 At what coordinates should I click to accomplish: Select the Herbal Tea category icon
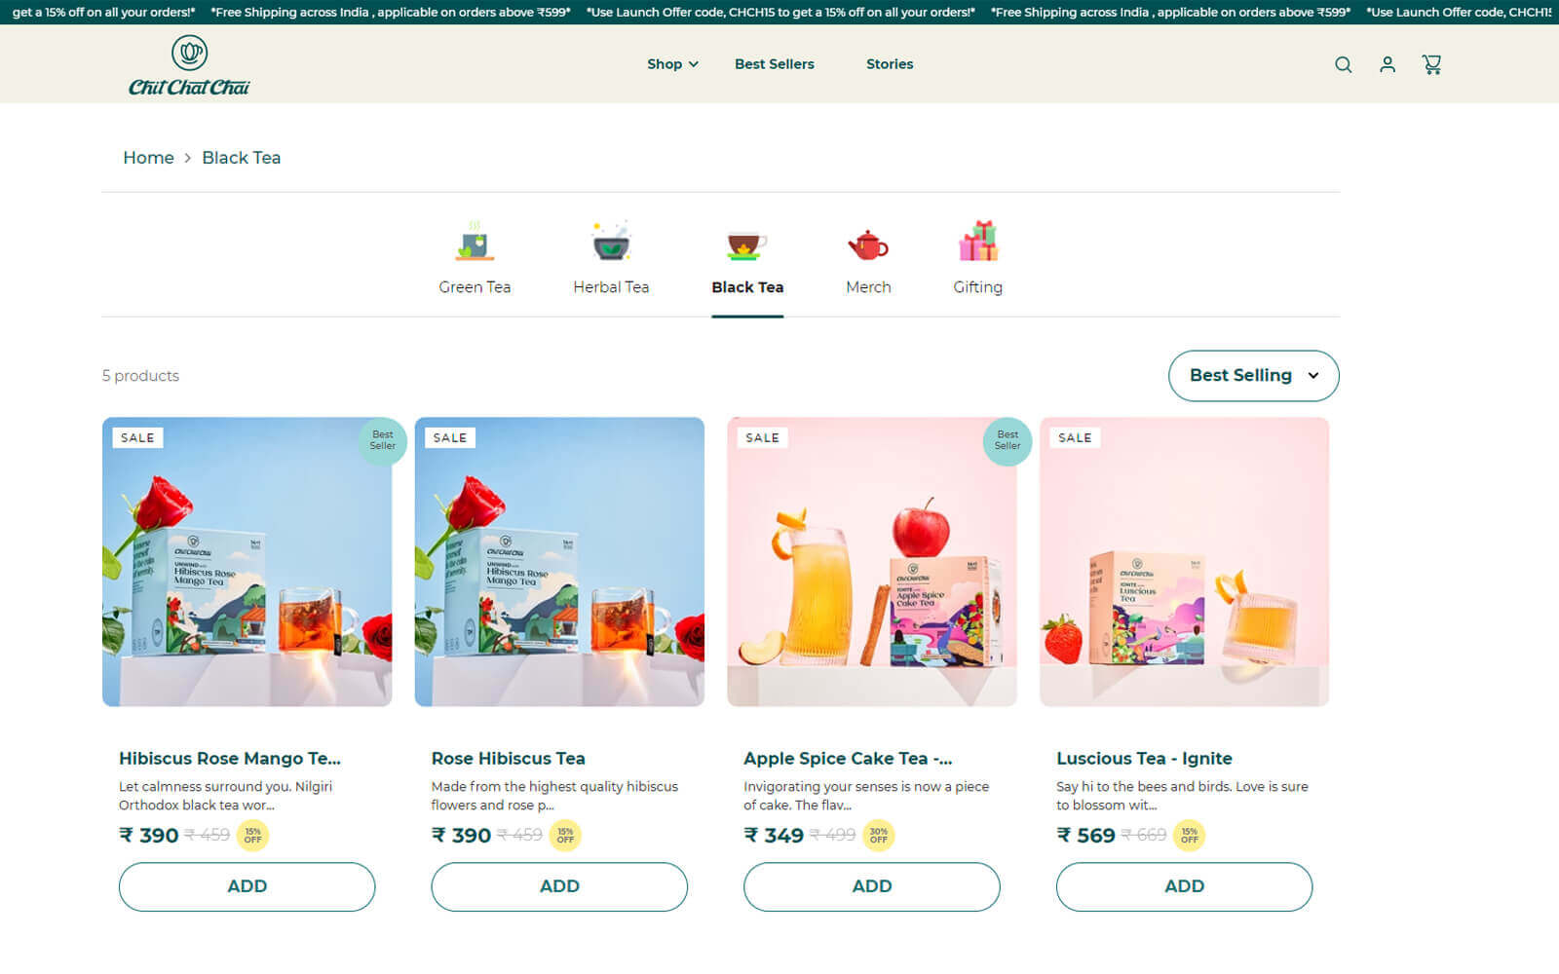point(611,243)
